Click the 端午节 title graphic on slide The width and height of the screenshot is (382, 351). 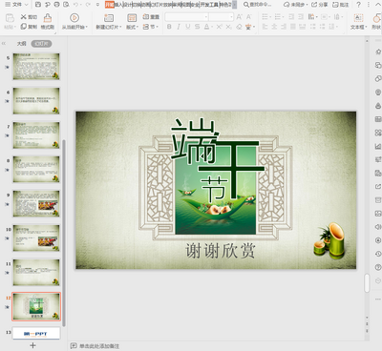pyautogui.click(x=218, y=159)
